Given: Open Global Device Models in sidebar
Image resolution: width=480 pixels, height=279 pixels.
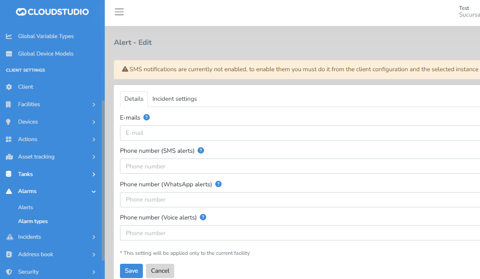Looking at the screenshot, I should (46, 54).
